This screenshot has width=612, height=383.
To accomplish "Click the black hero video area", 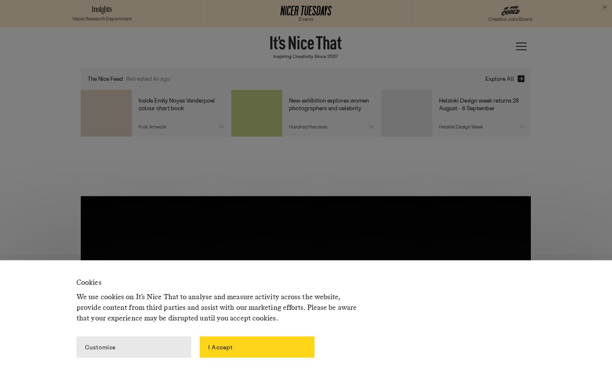I will pos(306,228).
